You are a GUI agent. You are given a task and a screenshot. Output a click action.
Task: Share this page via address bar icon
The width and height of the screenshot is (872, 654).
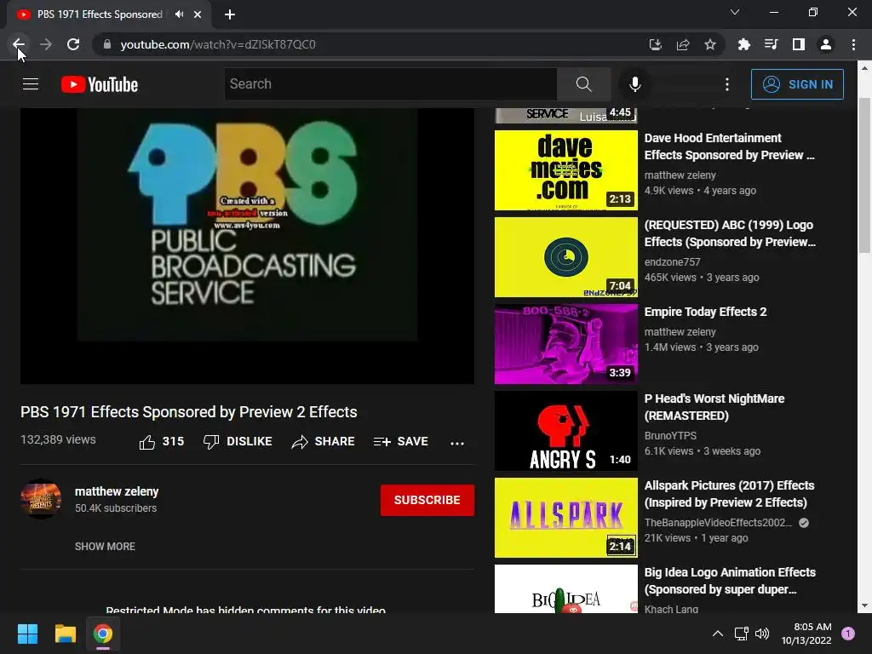click(683, 44)
